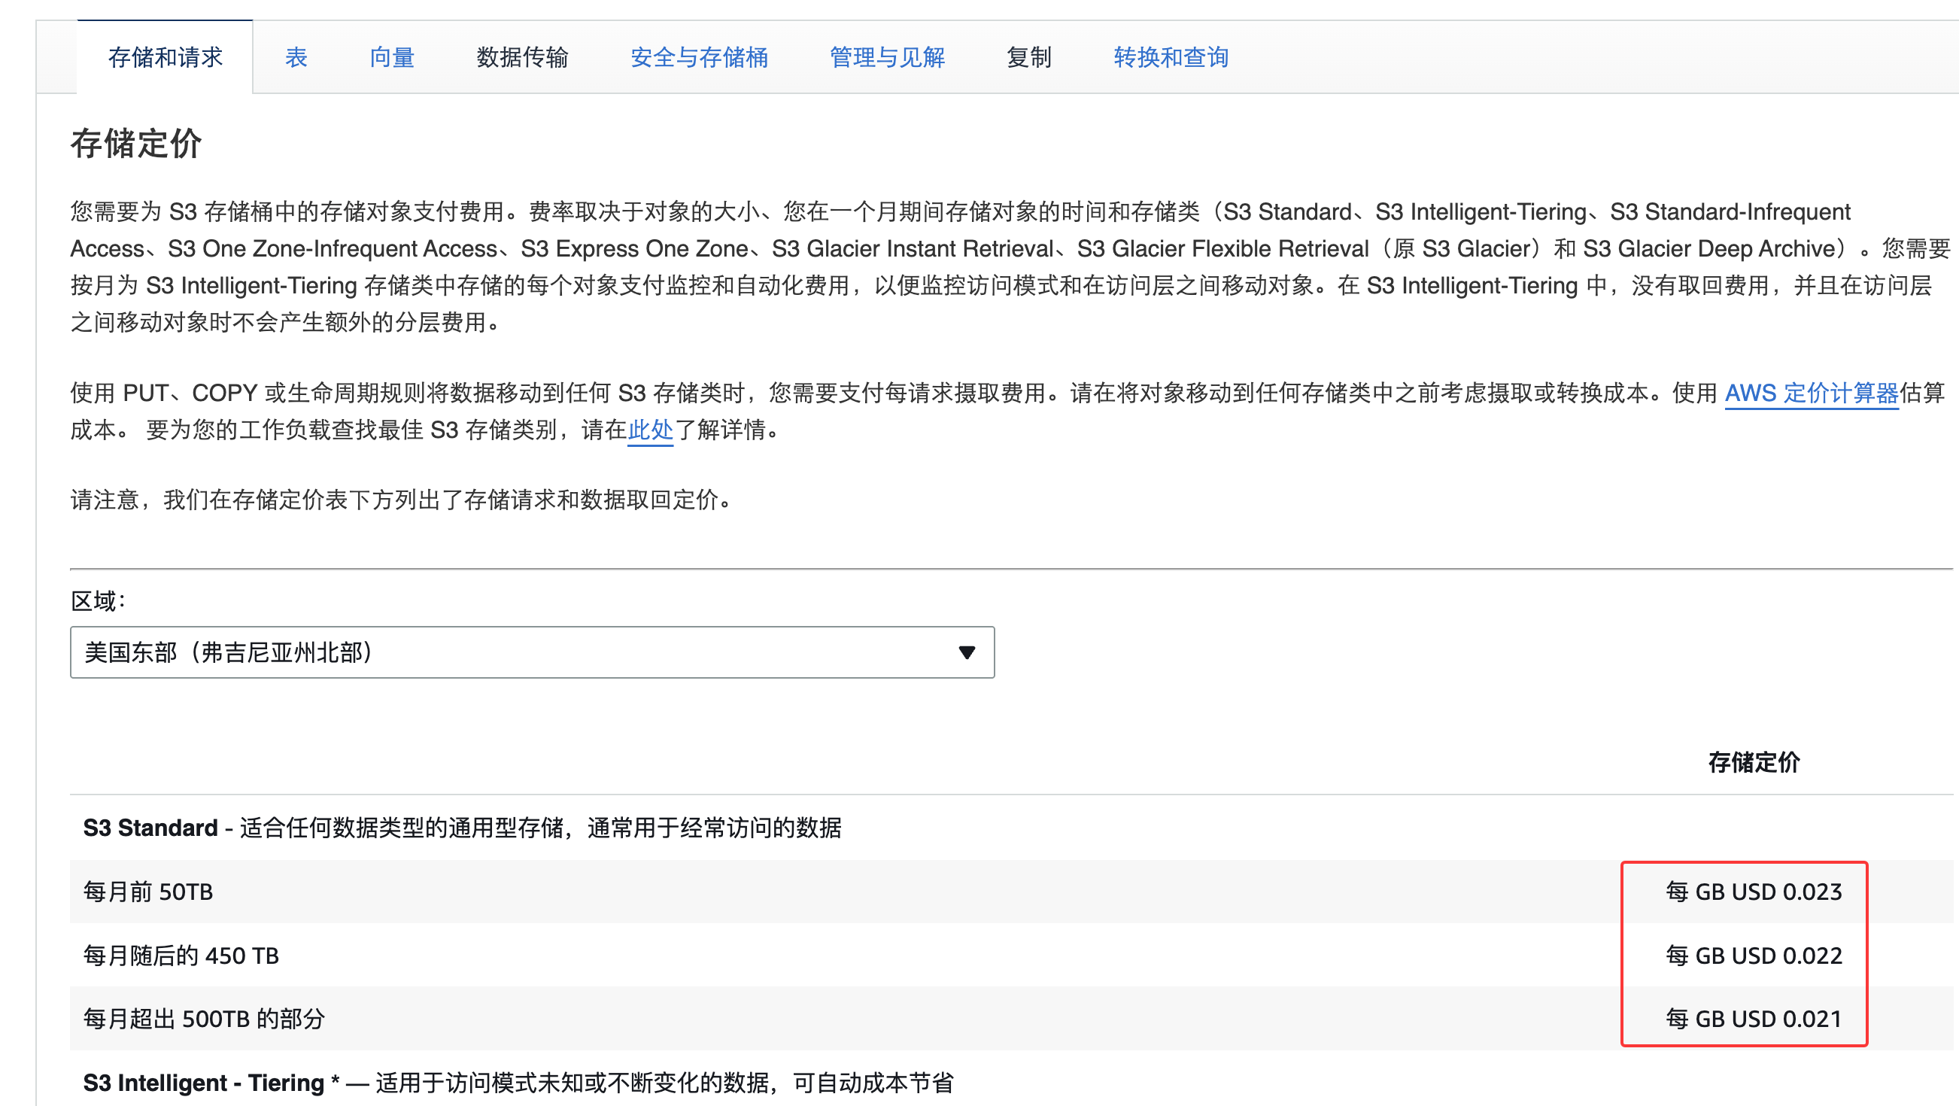This screenshot has width=1959, height=1106.
Task: Open the 复制 tab
Action: 1028,57
